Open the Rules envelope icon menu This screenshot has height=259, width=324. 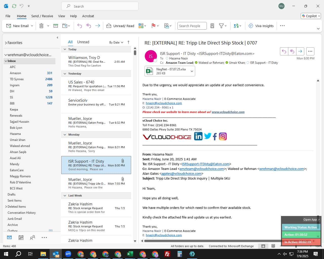point(168,26)
